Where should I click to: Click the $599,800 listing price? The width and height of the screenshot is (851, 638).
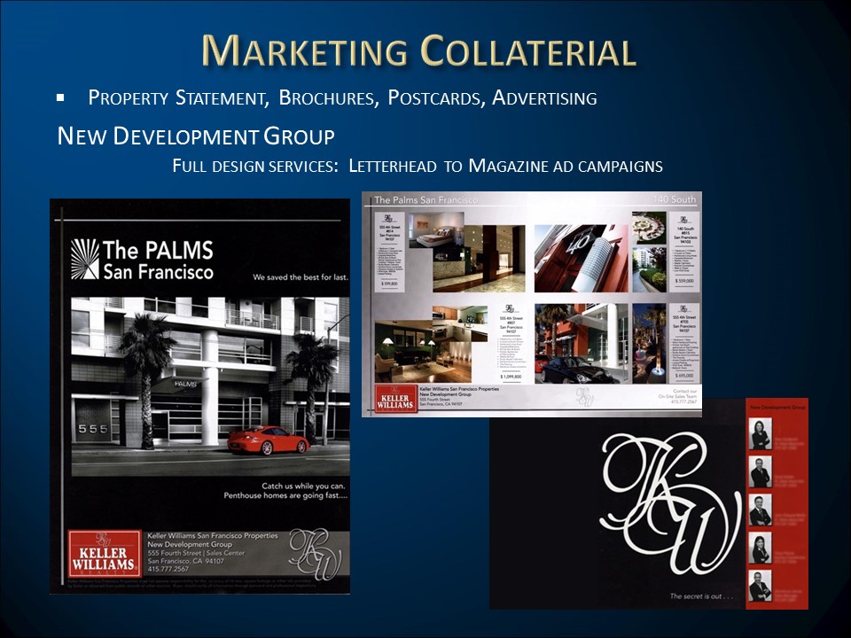click(x=389, y=284)
